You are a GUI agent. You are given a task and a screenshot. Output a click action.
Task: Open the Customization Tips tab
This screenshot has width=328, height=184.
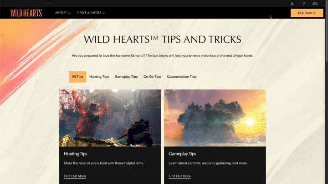(182, 77)
